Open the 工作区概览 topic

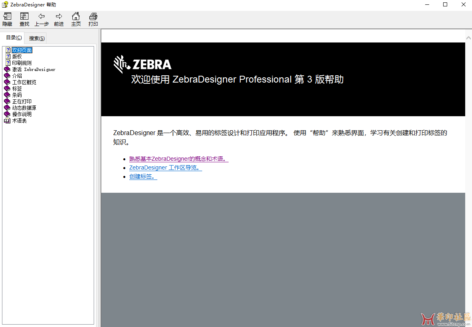pos(24,82)
